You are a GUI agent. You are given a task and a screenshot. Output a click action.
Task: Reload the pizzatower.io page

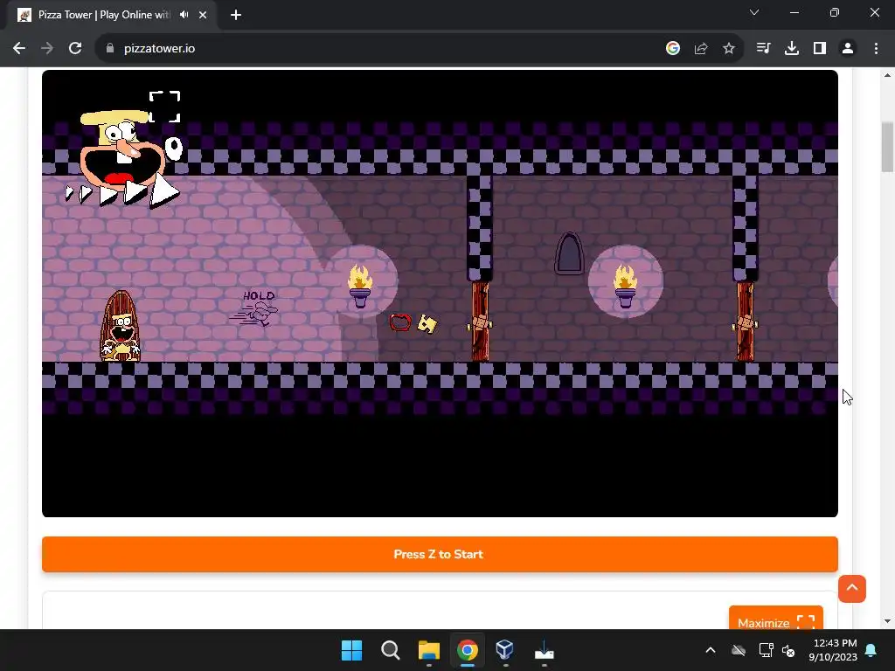point(75,49)
